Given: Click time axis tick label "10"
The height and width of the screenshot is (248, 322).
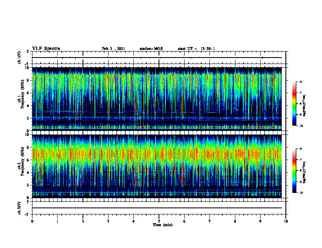Looking at the screenshot, I should point(286,221).
